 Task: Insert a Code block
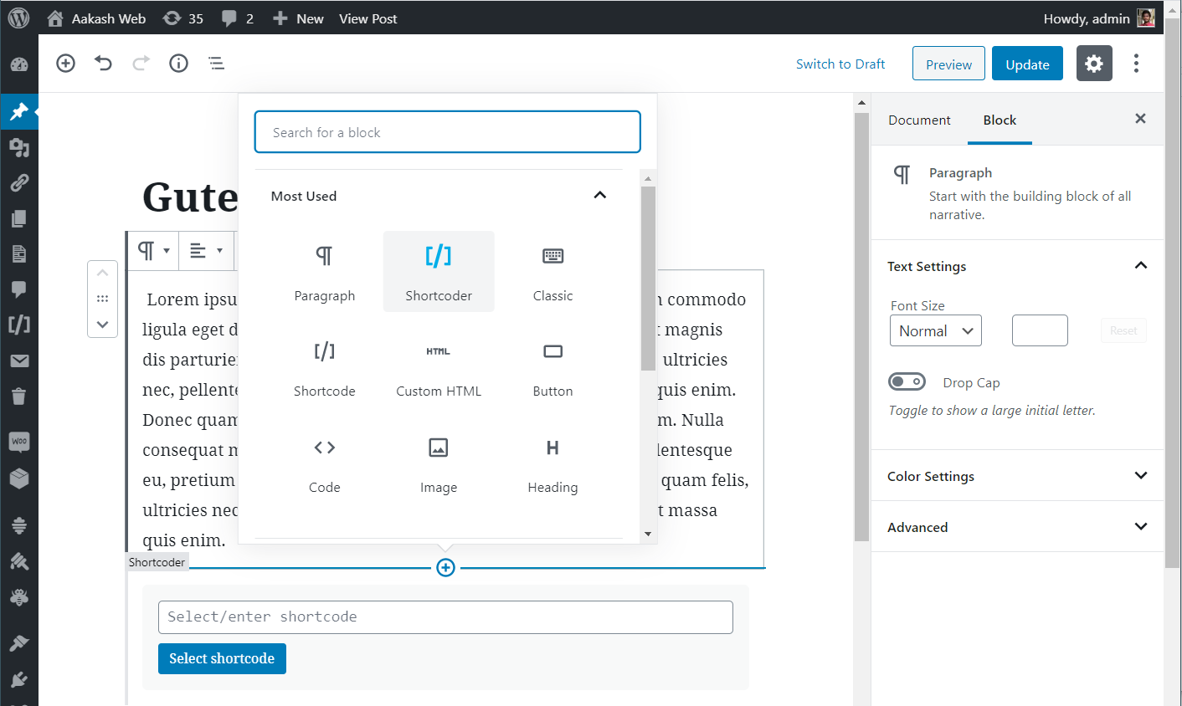(x=325, y=463)
